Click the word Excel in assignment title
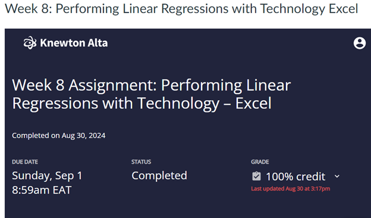Screen dimensions: 371x218 (x=253, y=104)
